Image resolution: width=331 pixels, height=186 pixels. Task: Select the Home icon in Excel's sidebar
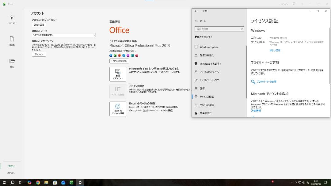coord(12,17)
